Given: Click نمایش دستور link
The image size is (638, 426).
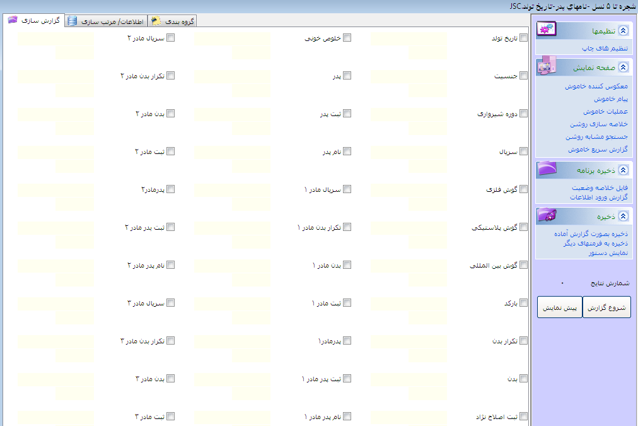Looking at the screenshot, I should click(x=608, y=252).
